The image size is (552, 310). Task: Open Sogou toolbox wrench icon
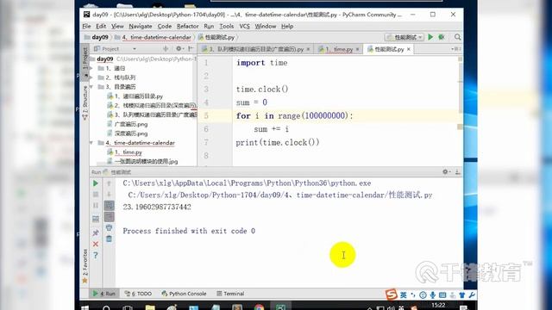pyautogui.click(x=472, y=294)
